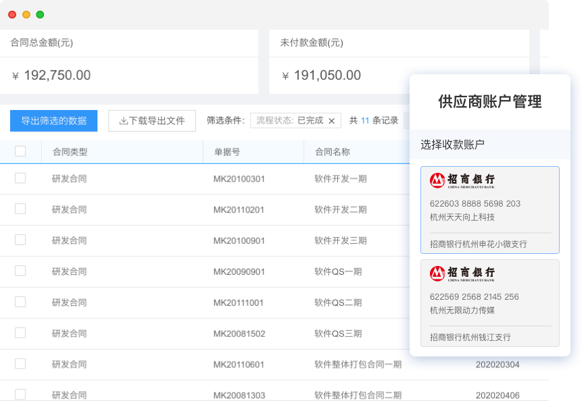The width and height of the screenshot is (584, 401).
Task: Click the 下载导出文件 download button
Action: pyautogui.click(x=151, y=121)
